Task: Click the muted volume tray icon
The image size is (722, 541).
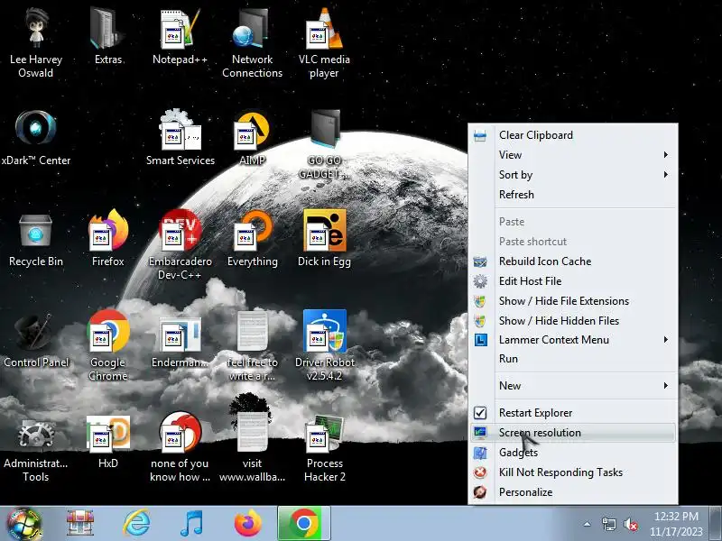Action: point(630,524)
